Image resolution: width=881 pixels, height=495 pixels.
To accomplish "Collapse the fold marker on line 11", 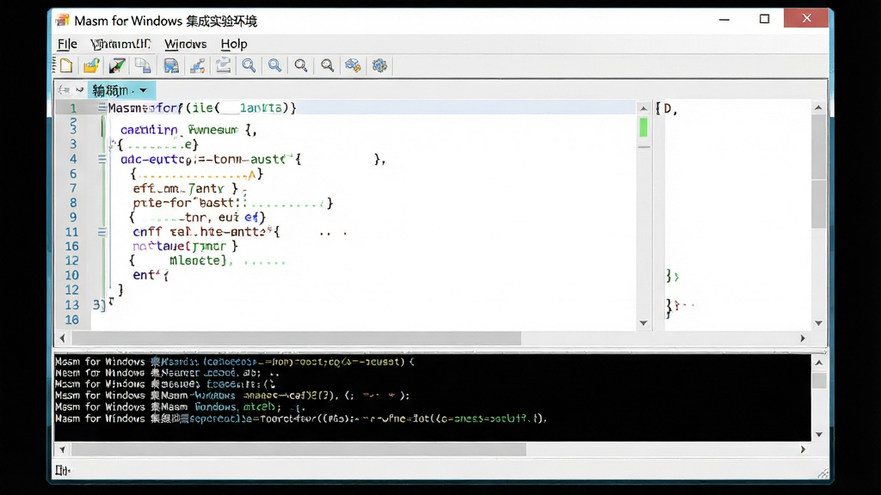I will click(x=102, y=232).
